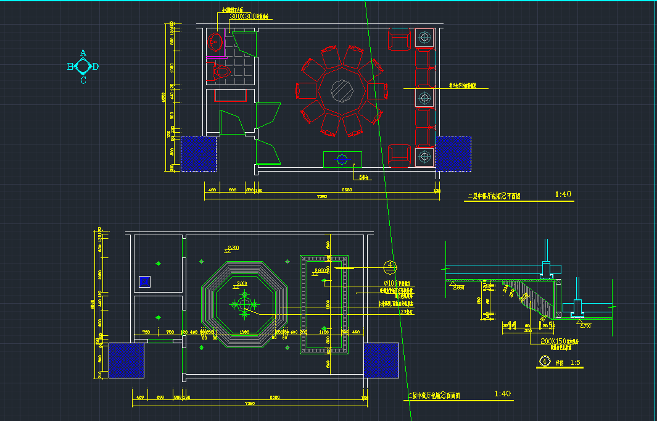Select downlight in ceiling plan's upper-left room
This screenshot has height=421, width=657.
click(x=158, y=264)
